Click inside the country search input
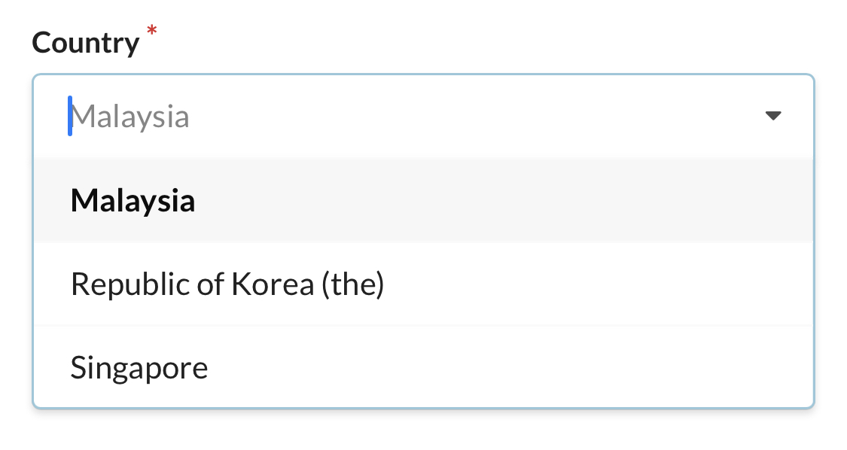The image size is (847, 450). pos(301,116)
